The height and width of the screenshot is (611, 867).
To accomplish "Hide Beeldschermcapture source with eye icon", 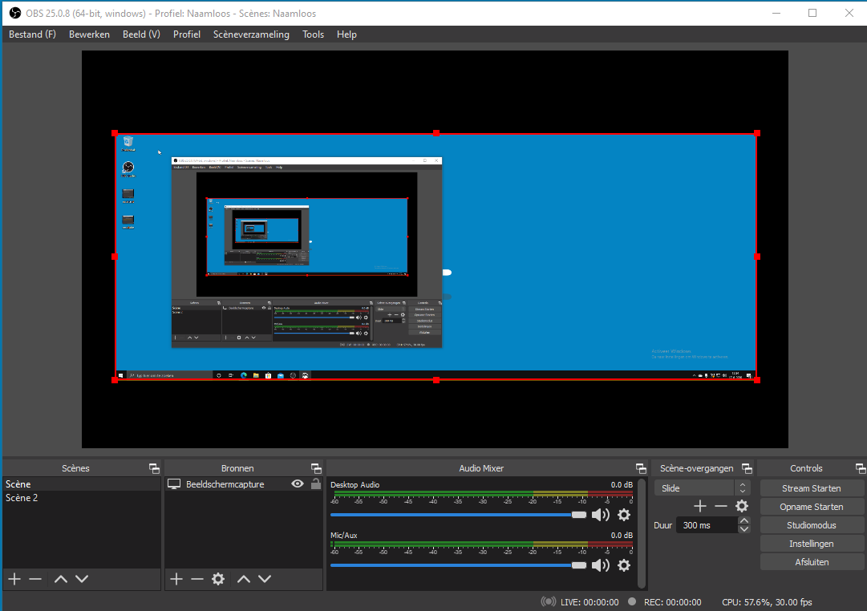I will pyautogui.click(x=298, y=484).
